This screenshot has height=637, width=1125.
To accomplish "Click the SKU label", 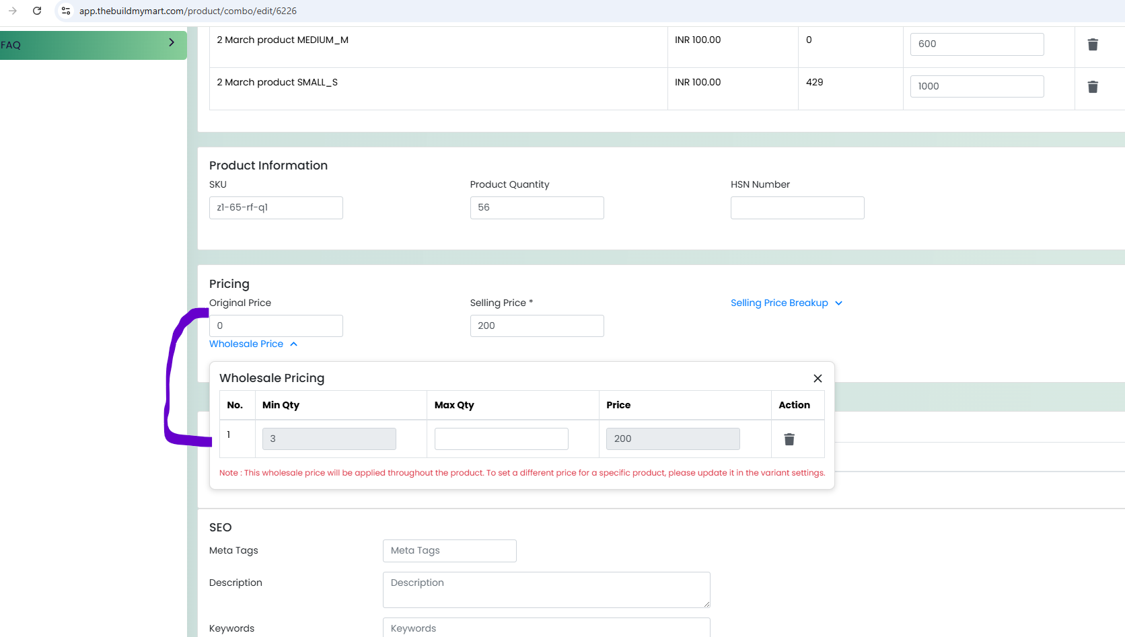I will pyautogui.click(x=218, y=184).
